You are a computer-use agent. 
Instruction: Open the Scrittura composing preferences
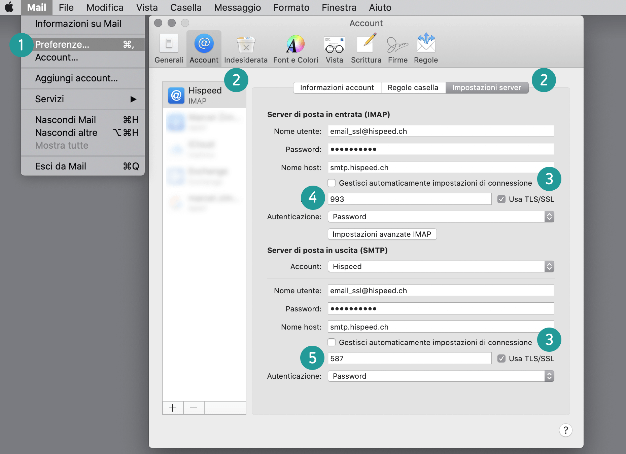(x=366, y=48)
